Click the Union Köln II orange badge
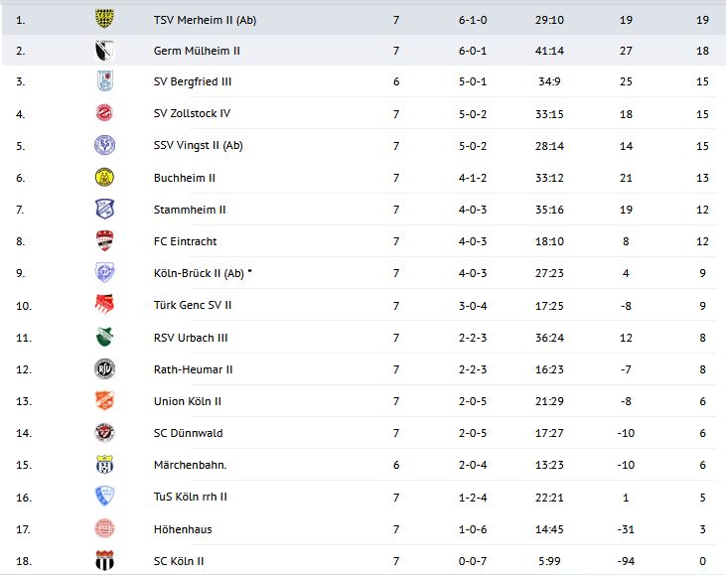This screenshot has width=726, height=575. point(104,401)
